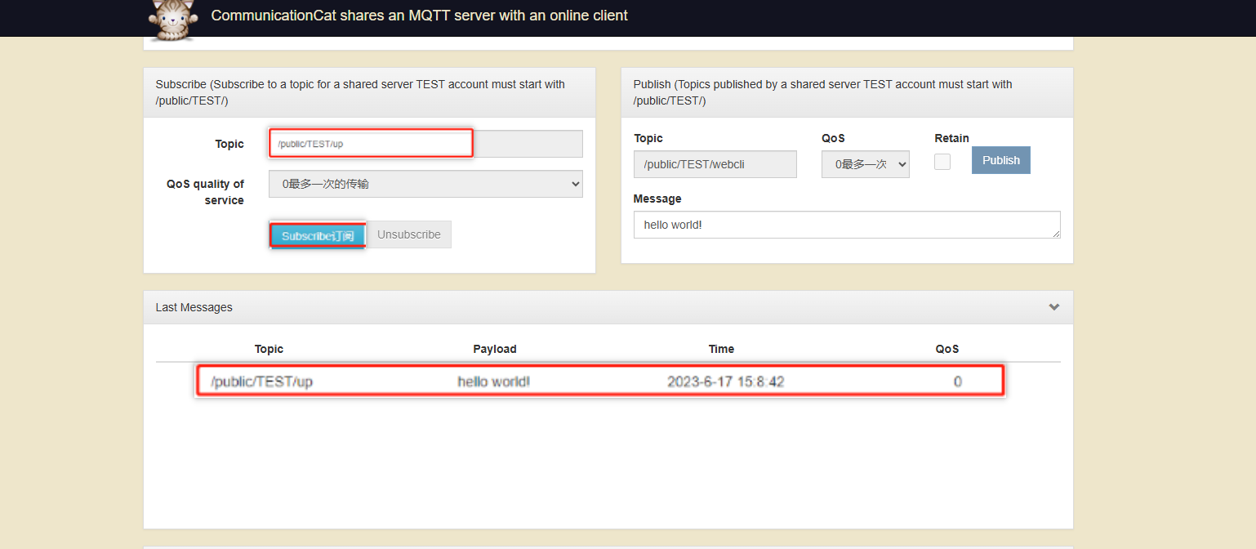Viewport: 1256px width, 549px height.
Task: Click the QoS value 0 in message row
Action: point(958,382)
